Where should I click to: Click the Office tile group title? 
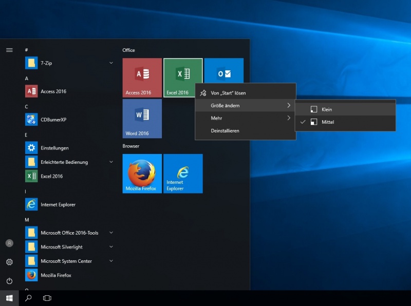[129, 50]
